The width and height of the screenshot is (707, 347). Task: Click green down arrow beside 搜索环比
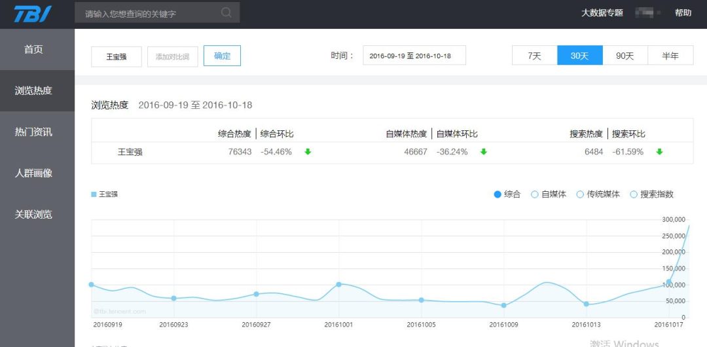tap(659, 152)
